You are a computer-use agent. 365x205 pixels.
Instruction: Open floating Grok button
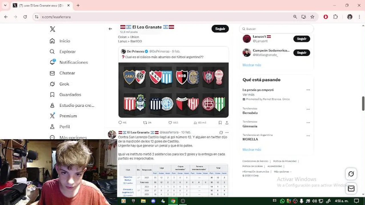pyautogui.click(x=351, y=174)
